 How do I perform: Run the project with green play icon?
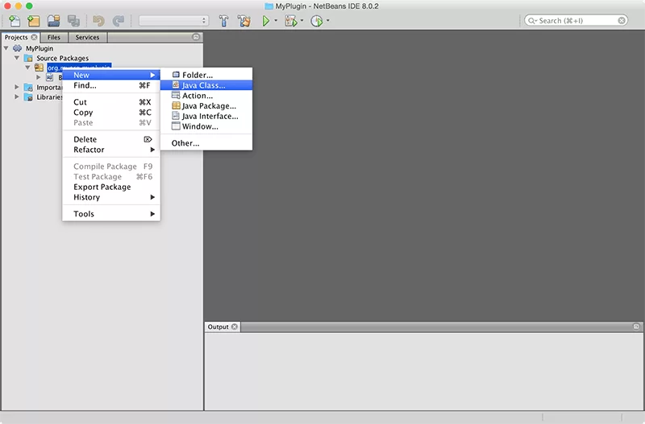pos(266,21)
